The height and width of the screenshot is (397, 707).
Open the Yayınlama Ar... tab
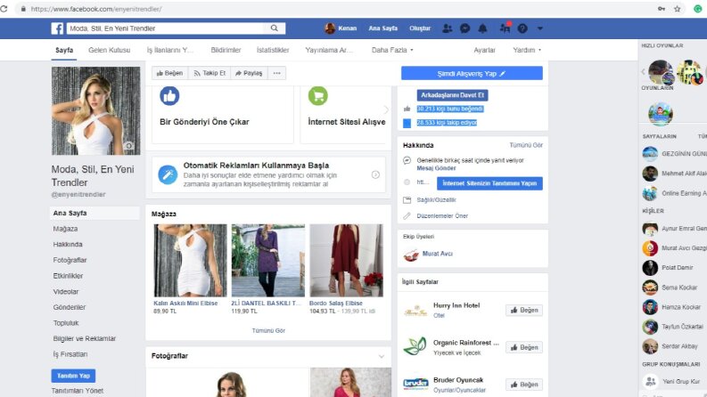coord(329,50)
